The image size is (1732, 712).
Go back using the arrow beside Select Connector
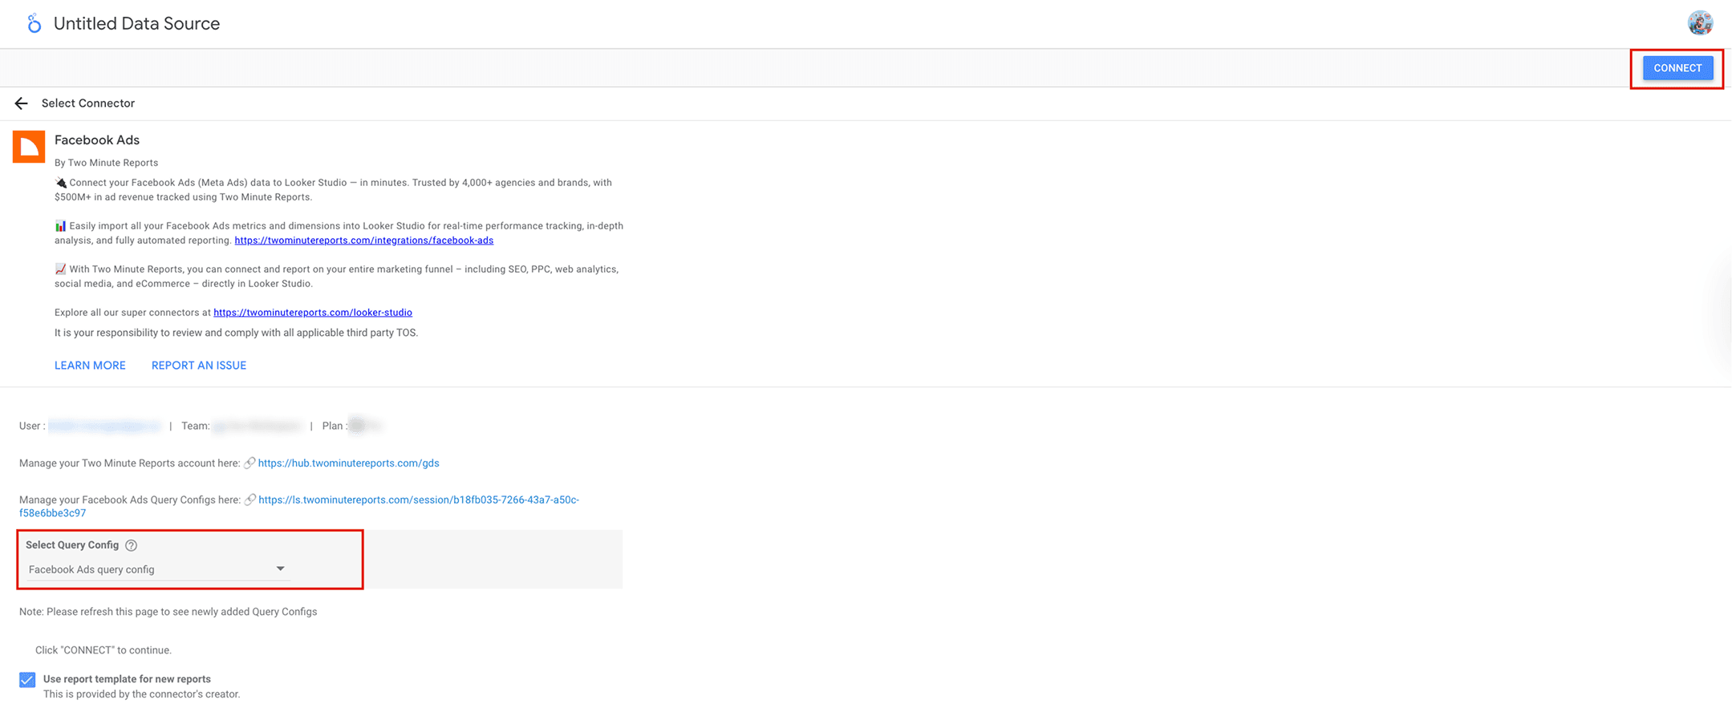point(22,103)
